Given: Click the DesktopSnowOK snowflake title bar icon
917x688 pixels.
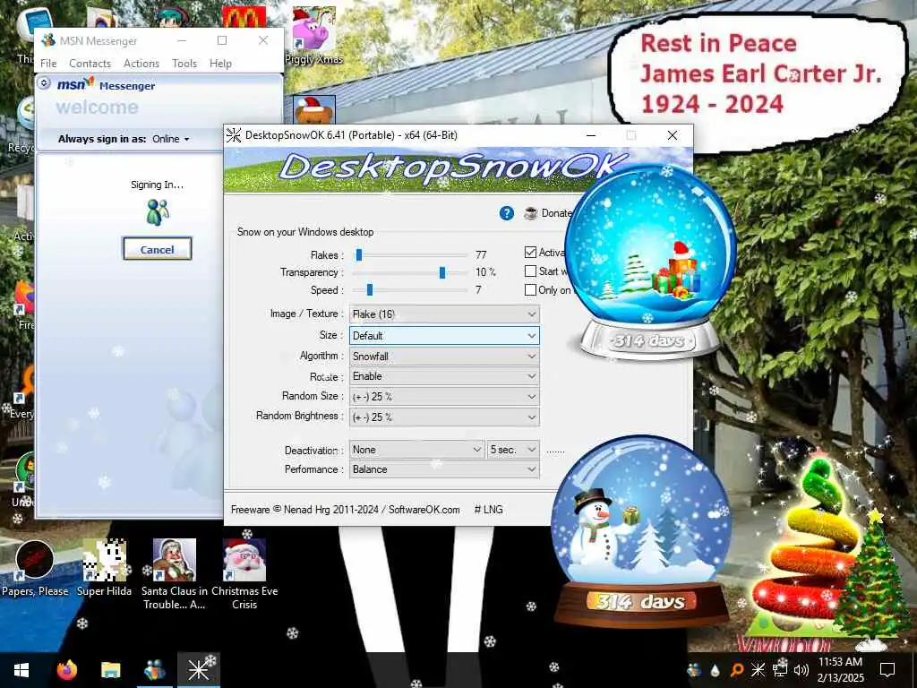Looking at the screenshot, I should pyautogui.click(x=234, y=135).
